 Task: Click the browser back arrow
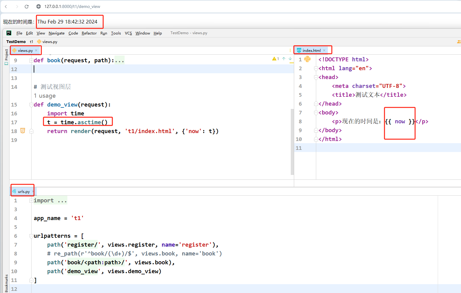(x=6, y=6)
